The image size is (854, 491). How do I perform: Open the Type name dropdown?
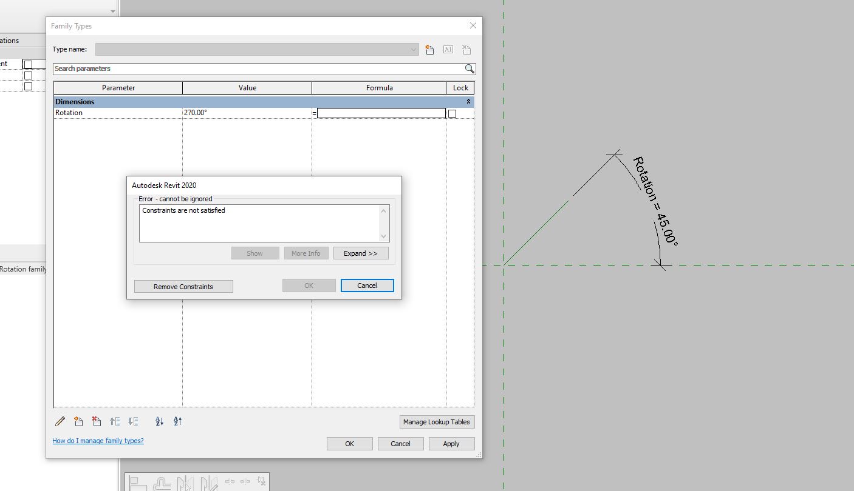point(414,49)
